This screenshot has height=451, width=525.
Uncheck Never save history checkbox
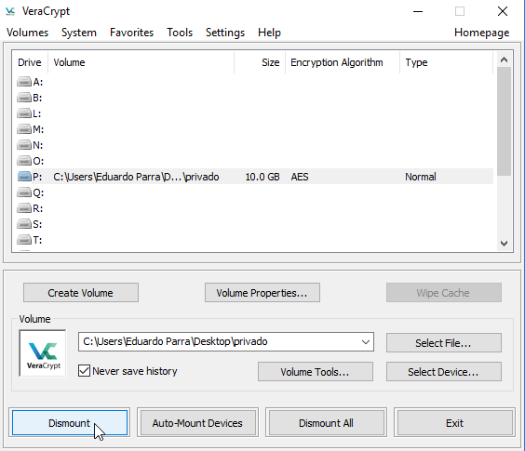click(84, 371)
